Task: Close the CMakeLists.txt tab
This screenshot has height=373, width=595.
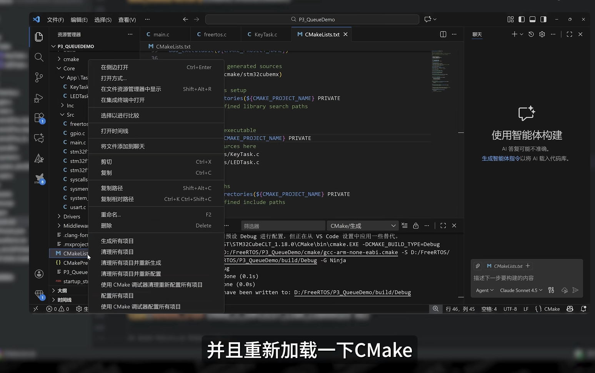Action: (345, 35)
